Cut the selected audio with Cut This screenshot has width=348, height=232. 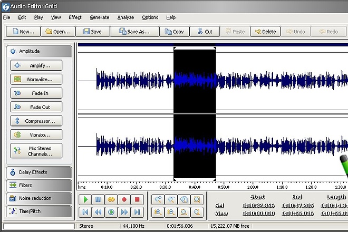(x=205, y=31)
